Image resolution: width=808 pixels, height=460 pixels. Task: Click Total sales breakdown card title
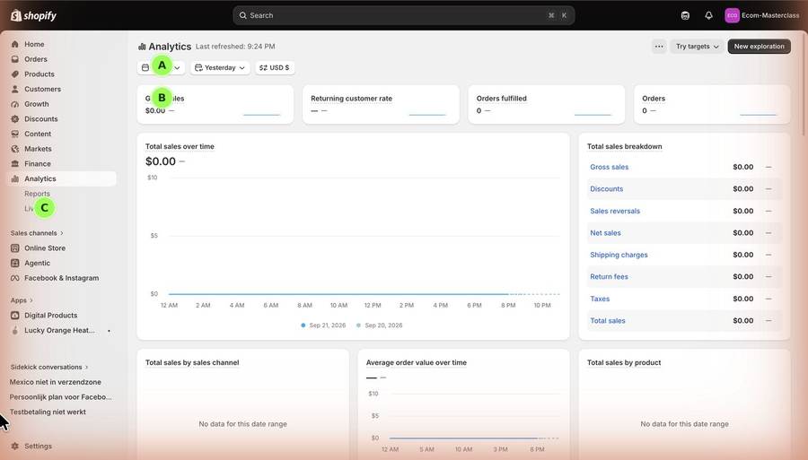coord(625,147)
